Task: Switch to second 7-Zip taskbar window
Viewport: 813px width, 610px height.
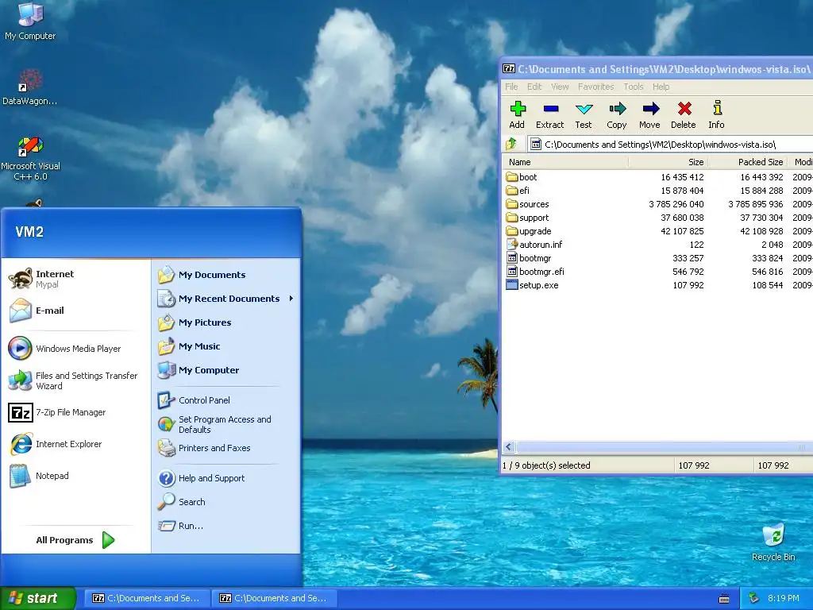Action: [x=274, y=598]
